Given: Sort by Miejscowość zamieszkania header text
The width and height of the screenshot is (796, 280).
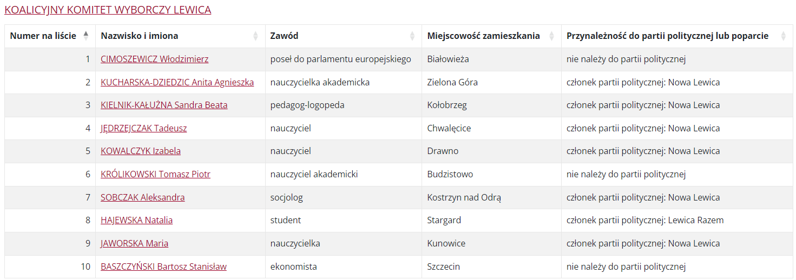Looking at the screenshot, I should tap(483, 36).
